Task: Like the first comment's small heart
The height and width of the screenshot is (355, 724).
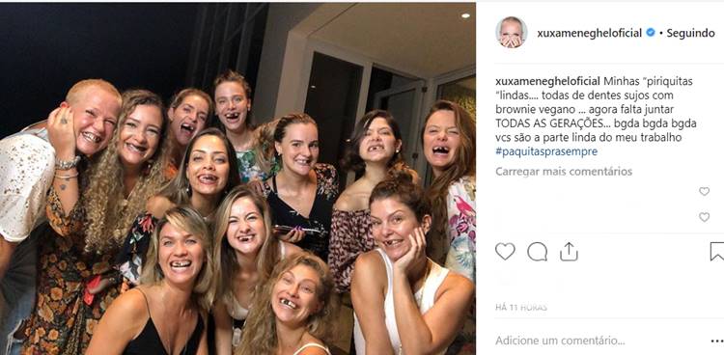Action: (x=704, y=191)
